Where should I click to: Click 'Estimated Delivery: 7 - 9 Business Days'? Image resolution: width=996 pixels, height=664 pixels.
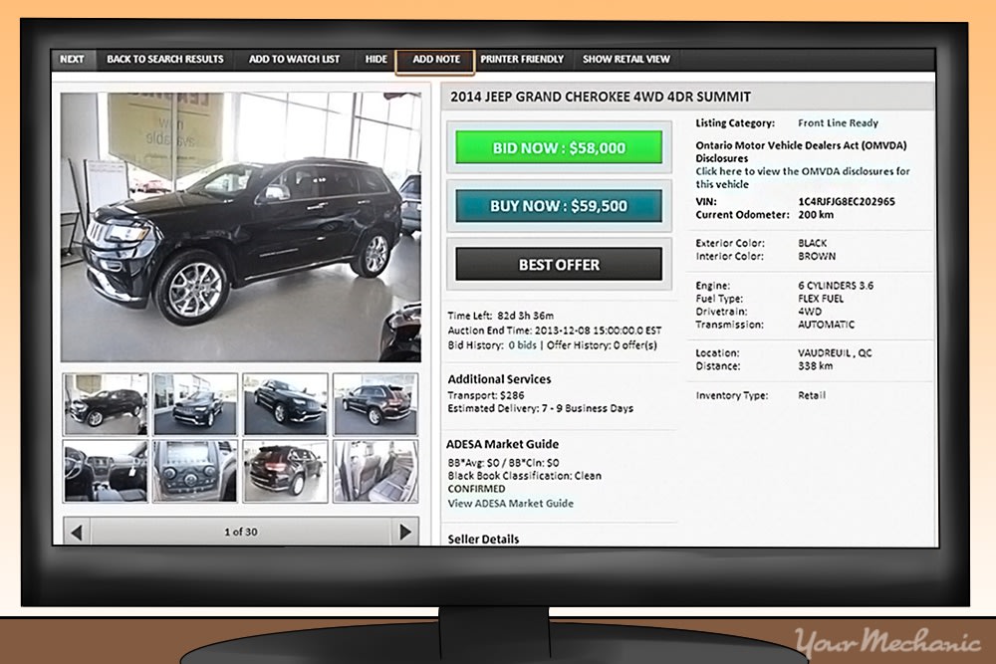pos(541,408)
